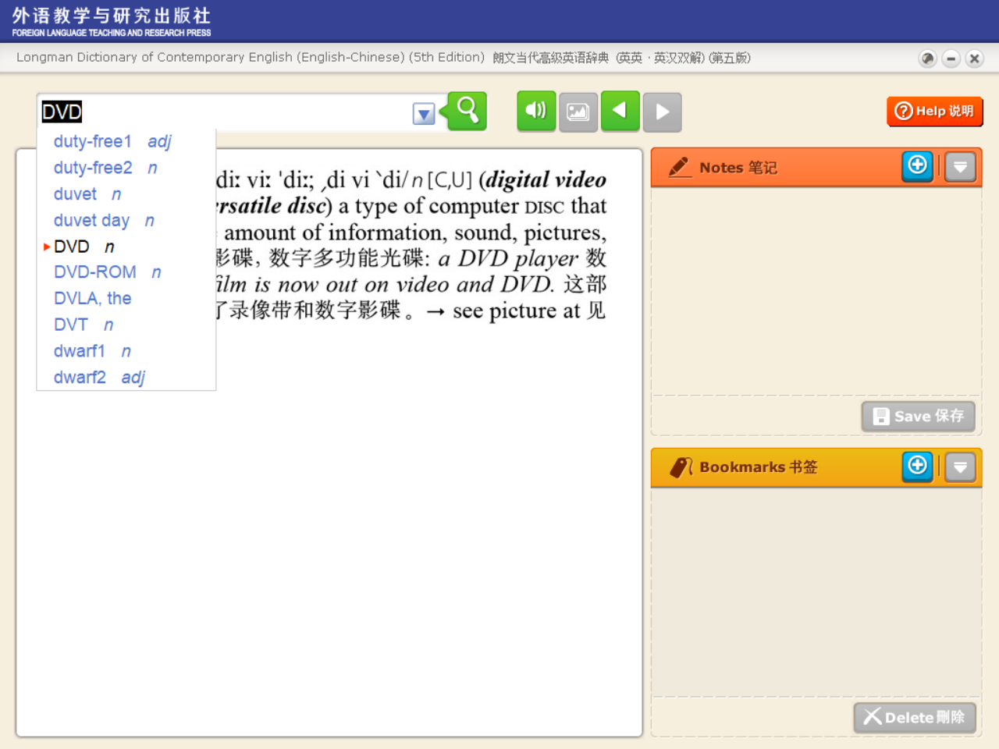Select dwarf1 n entry
The height and width of the screenshot is (749, 999).
click(92, 352)
